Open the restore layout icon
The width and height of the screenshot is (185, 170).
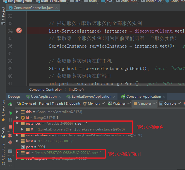pyautogui.click(x=10, y=160)
